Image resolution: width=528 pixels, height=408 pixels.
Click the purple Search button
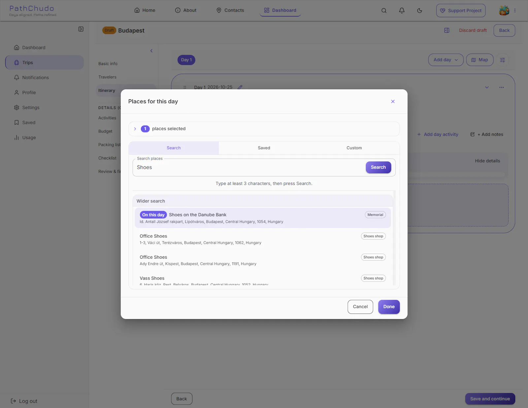click(x=378, y=167)
